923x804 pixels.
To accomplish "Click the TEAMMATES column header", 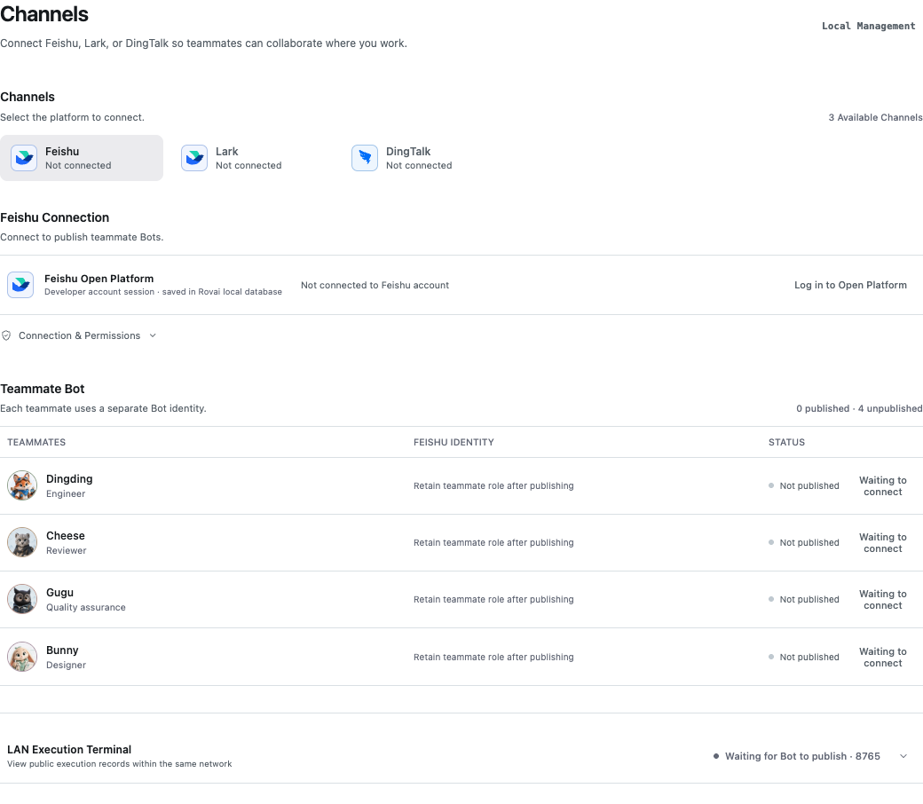I will pyautogui.click(x=36, y=442).
